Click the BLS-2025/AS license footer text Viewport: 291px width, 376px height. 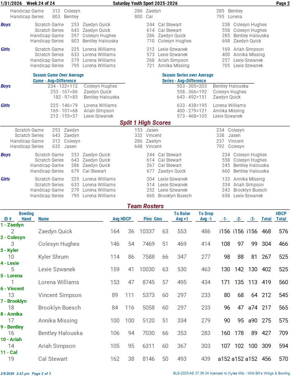click(x=232, y=373)
